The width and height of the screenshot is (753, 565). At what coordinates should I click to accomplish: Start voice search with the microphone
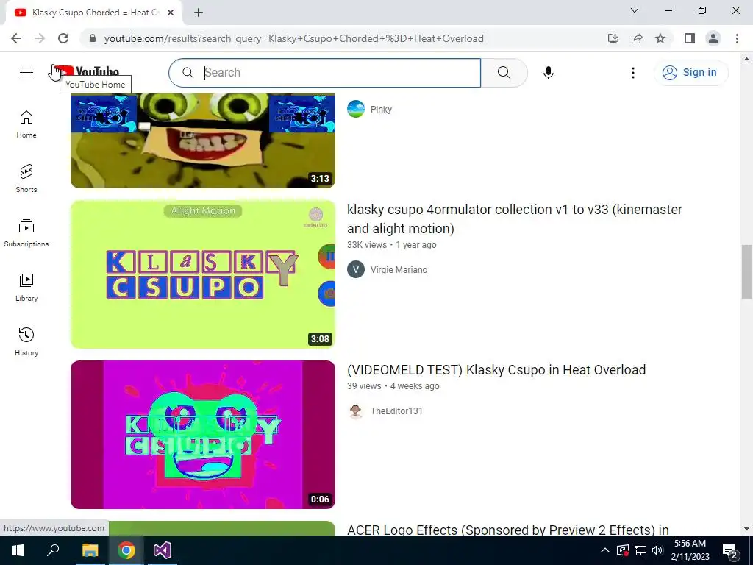[x=548, y=73]
